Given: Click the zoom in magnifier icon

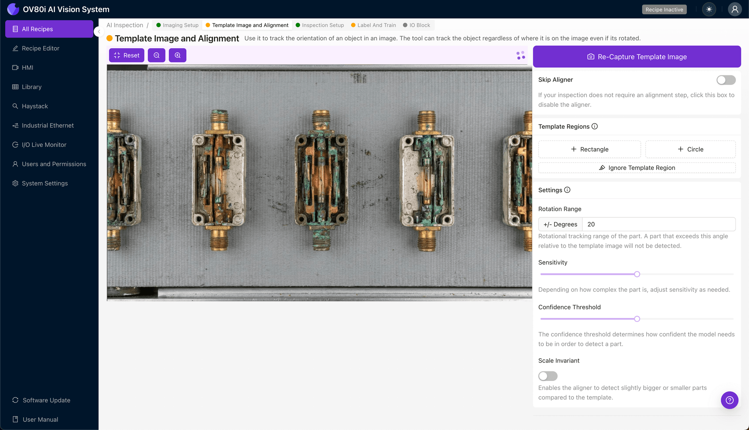Looking at the screenshot, I should tap(177, 55).
